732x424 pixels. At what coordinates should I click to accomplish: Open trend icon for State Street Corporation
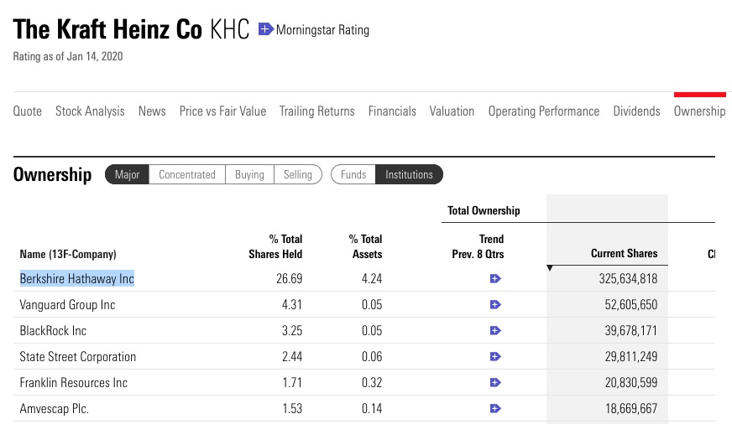coord(495,357)
